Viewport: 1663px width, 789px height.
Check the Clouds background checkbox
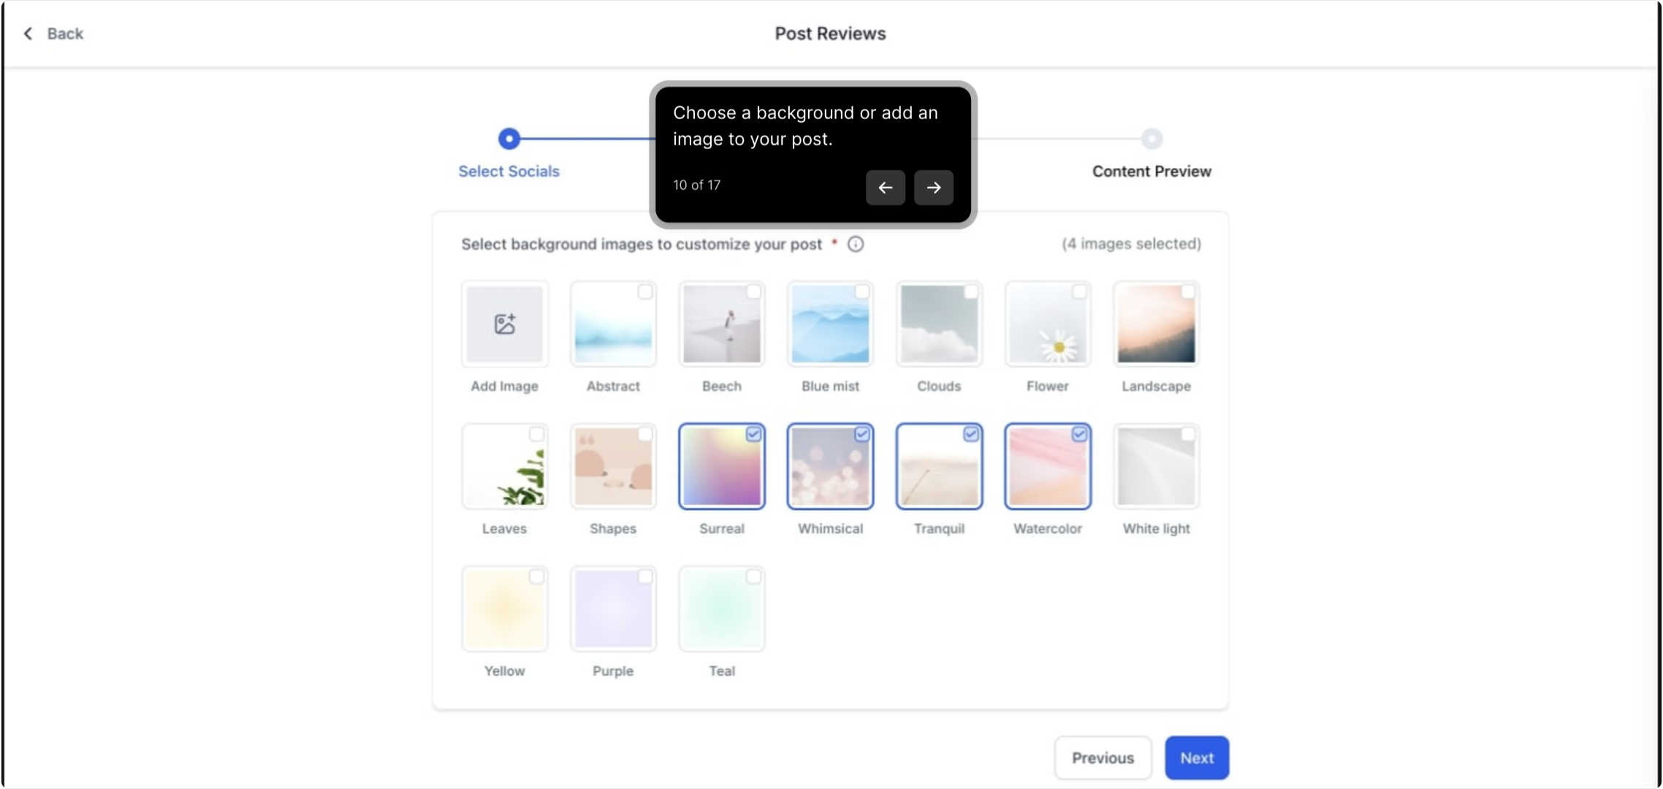click(971, 292)
